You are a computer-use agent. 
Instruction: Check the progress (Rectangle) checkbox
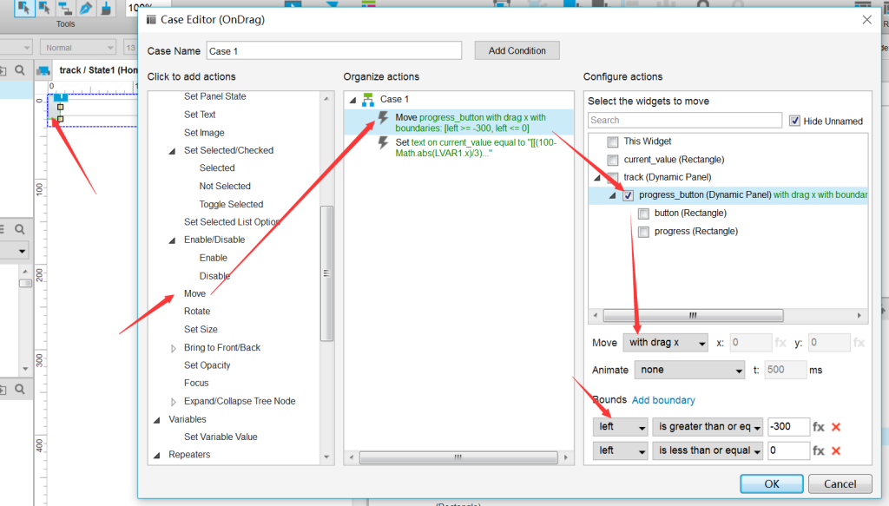pyautogui.click(x=643, y=232)
